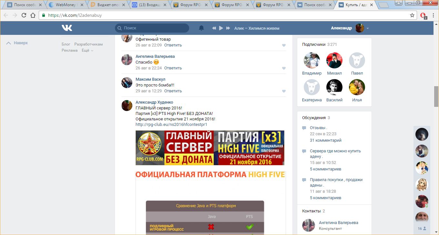Close the active "Купить / аде..." tab
This screenshot has height=235, width=439.
coord(372,5)
